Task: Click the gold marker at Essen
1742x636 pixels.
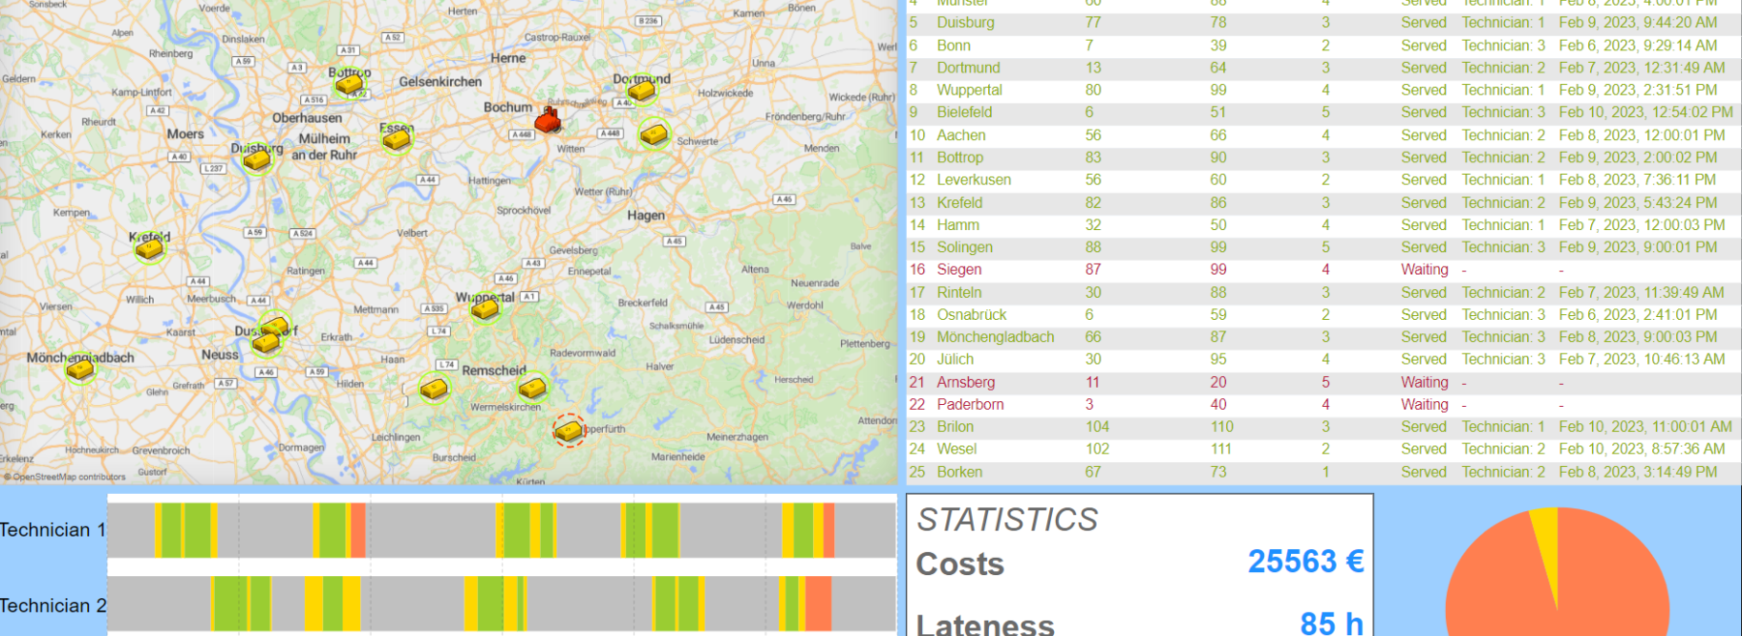Action: (396, 140)
